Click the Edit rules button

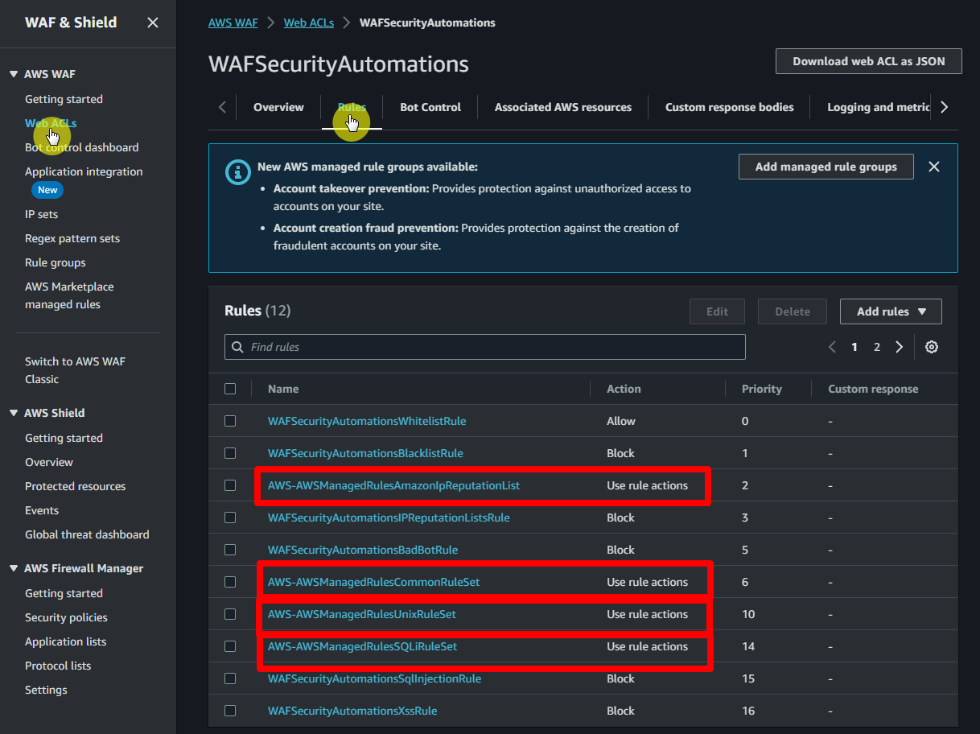pos(717,311)
